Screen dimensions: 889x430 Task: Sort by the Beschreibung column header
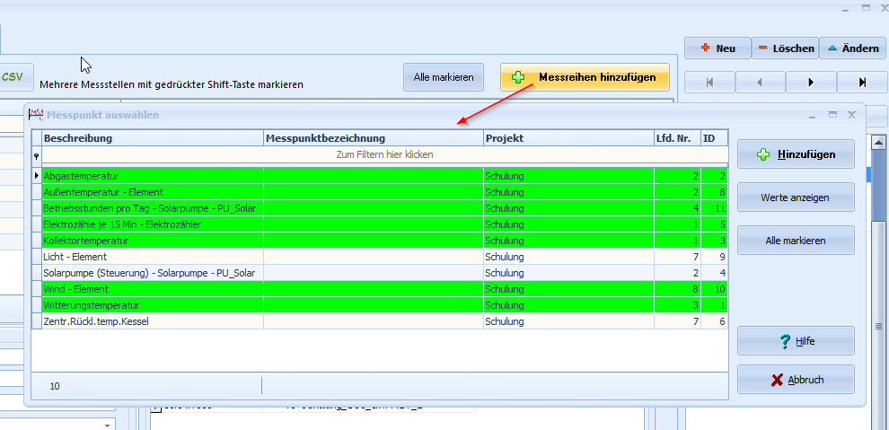tap(151, 138)
